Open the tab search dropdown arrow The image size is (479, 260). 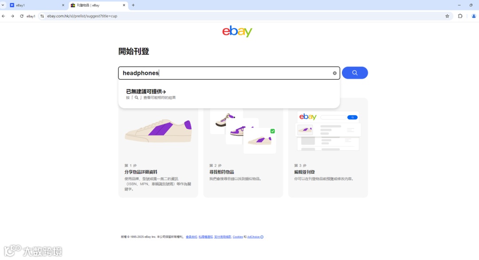click(x=3, y=5)
